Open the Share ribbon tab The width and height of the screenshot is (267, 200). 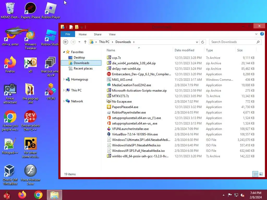pyautogui.click(x=98, y=34)
